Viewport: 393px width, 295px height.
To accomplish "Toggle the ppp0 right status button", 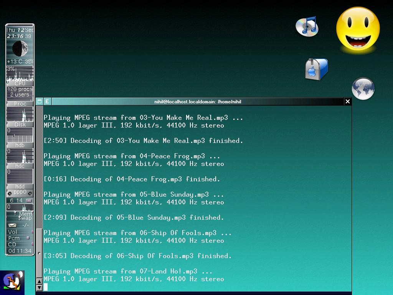I will (x=30, y=194).
